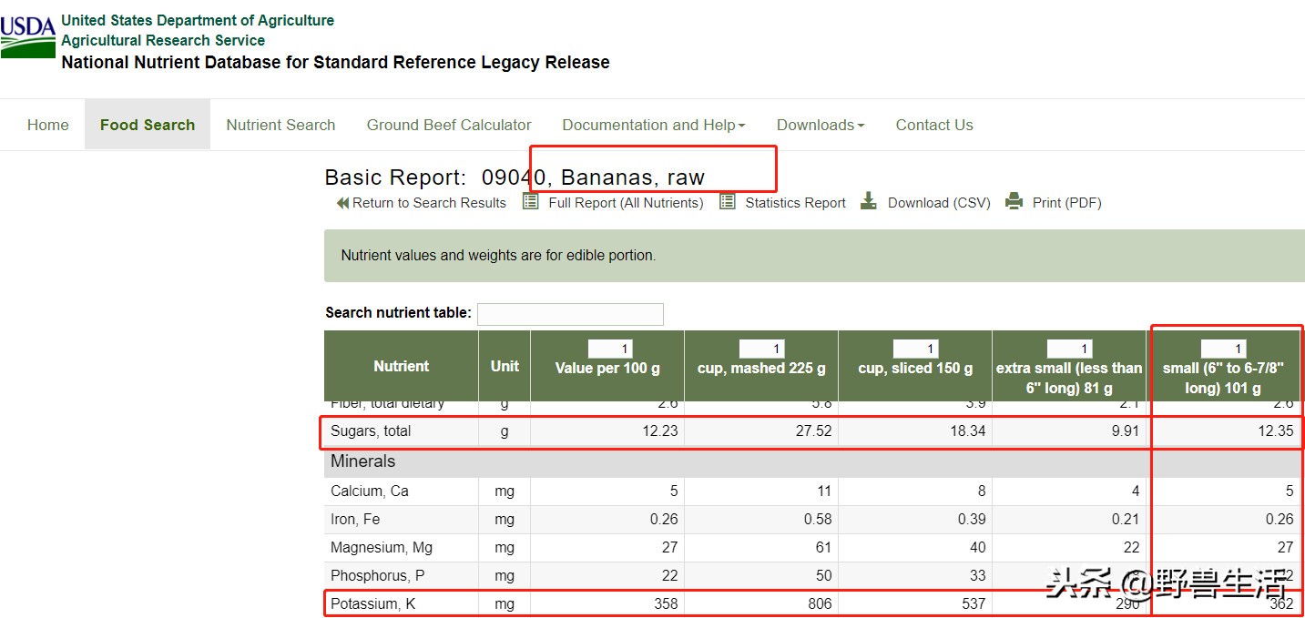Viewport: 1305px width, 618px height.
Task: Click the quantity box for cup, sliced 150 g
Action: (915, 350)
